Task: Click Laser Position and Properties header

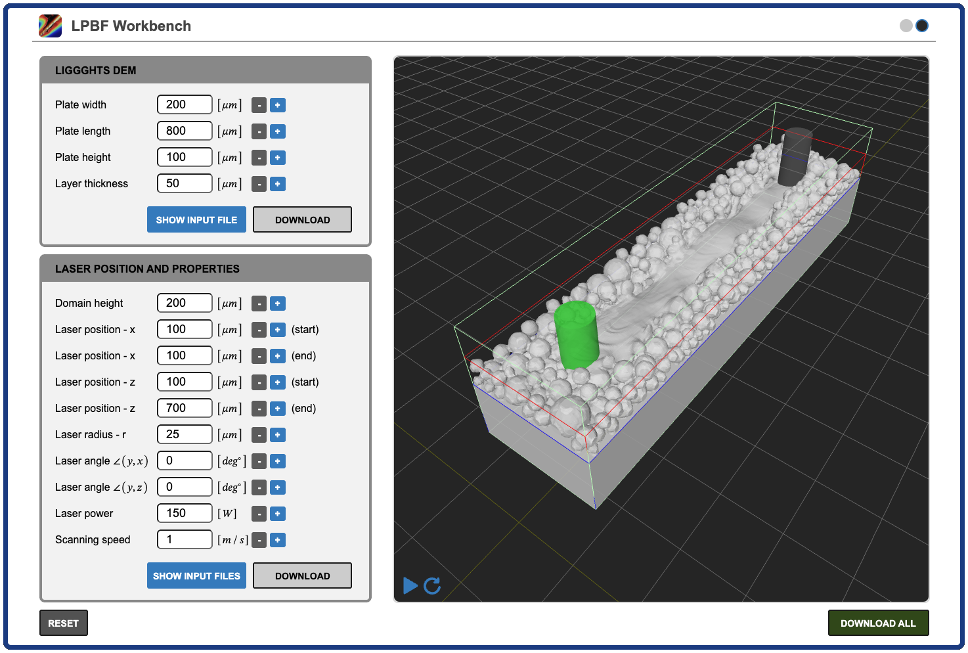Action: coord(206,269)
